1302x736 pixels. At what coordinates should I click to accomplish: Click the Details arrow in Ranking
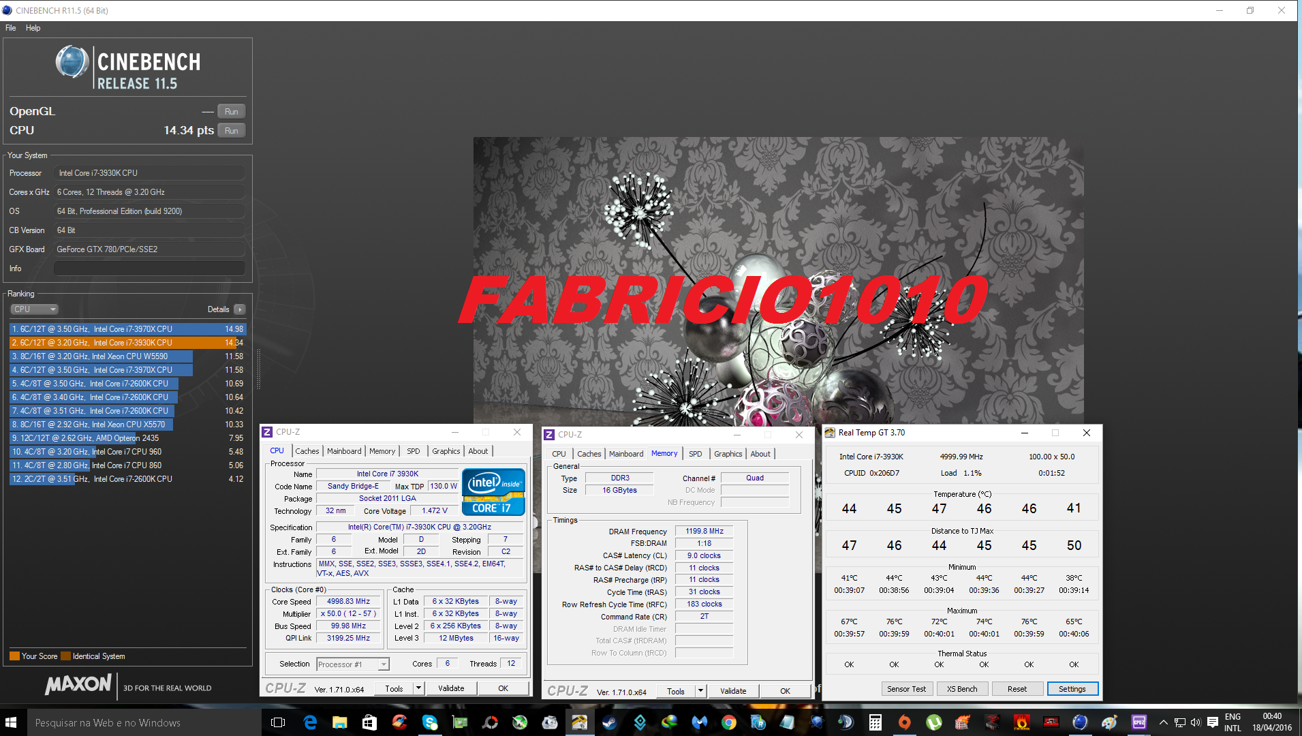pyautogui.click(x=240, y=309)
